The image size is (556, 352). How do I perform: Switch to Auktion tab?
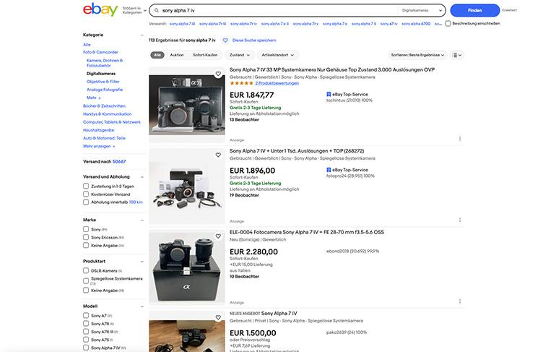(x=177, y=55)
